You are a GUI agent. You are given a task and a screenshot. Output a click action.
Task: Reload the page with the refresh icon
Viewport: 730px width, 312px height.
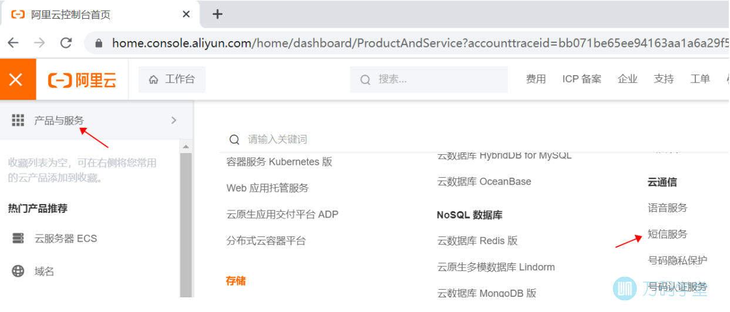66,43
